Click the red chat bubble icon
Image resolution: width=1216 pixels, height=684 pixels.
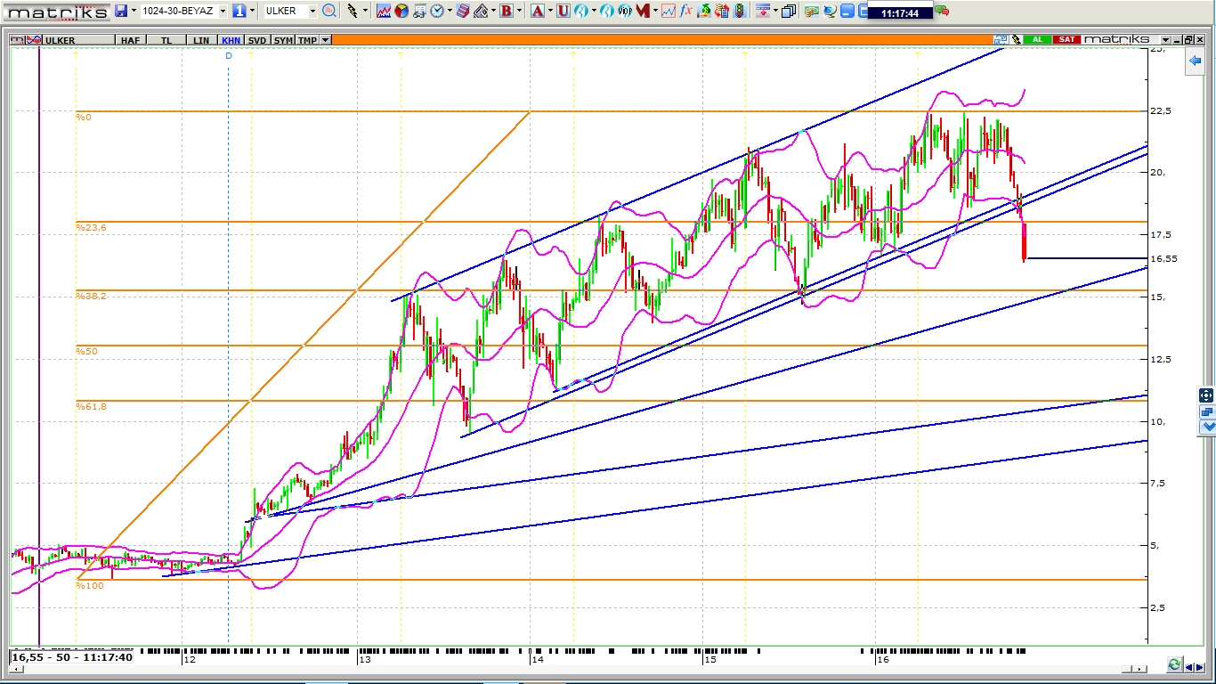click(942, 11)
